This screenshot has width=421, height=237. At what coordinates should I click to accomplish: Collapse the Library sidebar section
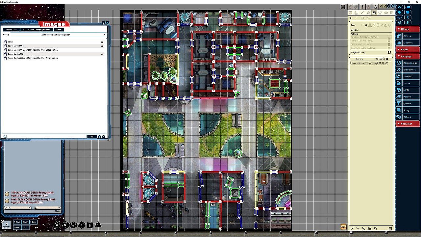(408, 29)
